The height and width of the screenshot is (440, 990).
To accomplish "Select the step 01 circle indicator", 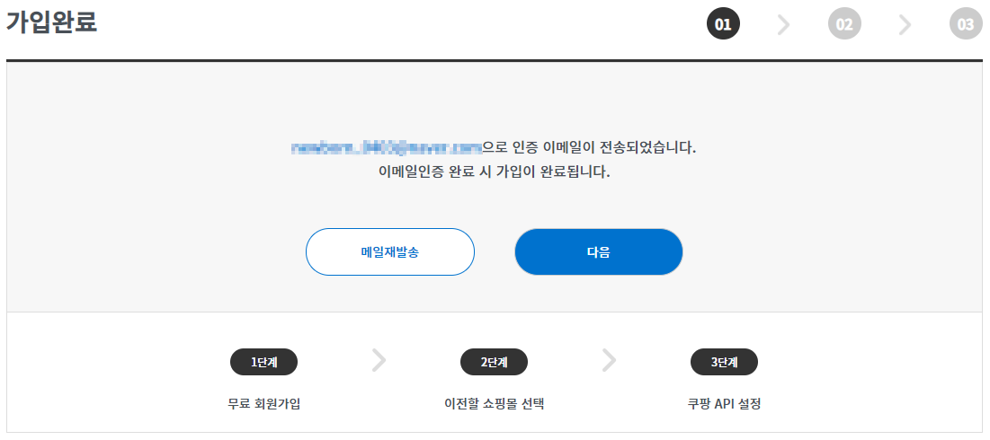I will [723, 24].
